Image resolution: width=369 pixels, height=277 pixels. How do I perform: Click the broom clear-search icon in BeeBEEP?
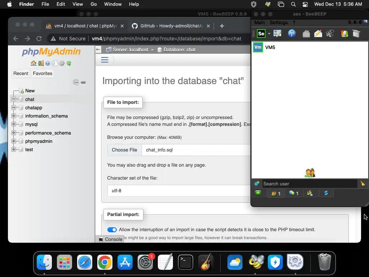363,183
